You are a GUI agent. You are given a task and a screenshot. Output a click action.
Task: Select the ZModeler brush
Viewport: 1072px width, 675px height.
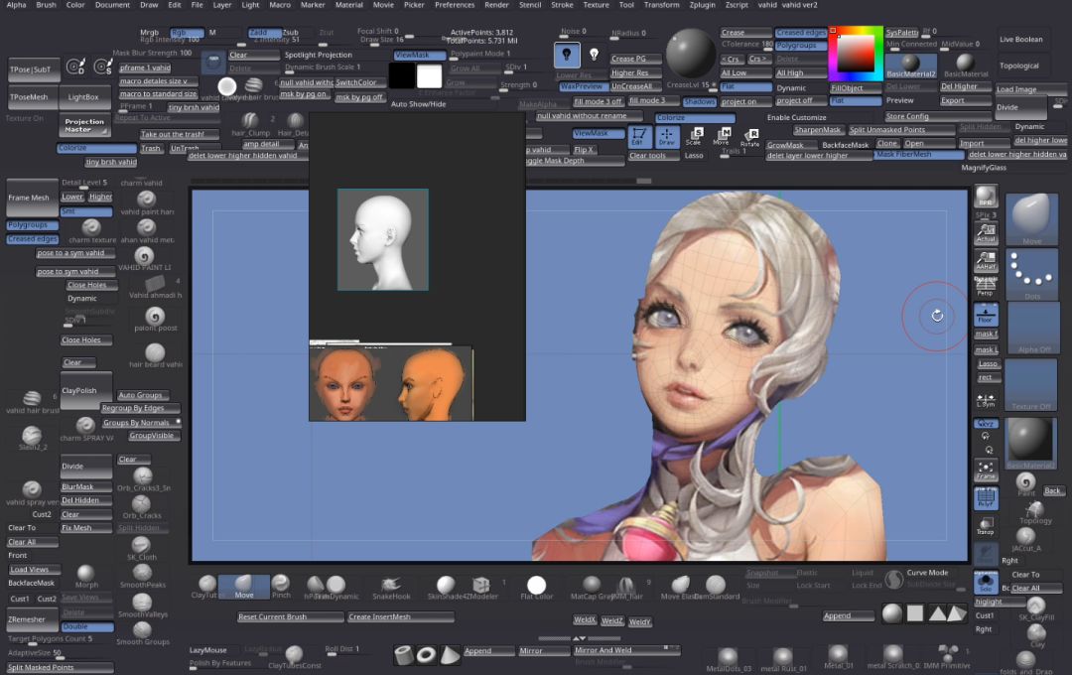pyautogui.click(x=481, y=588)
